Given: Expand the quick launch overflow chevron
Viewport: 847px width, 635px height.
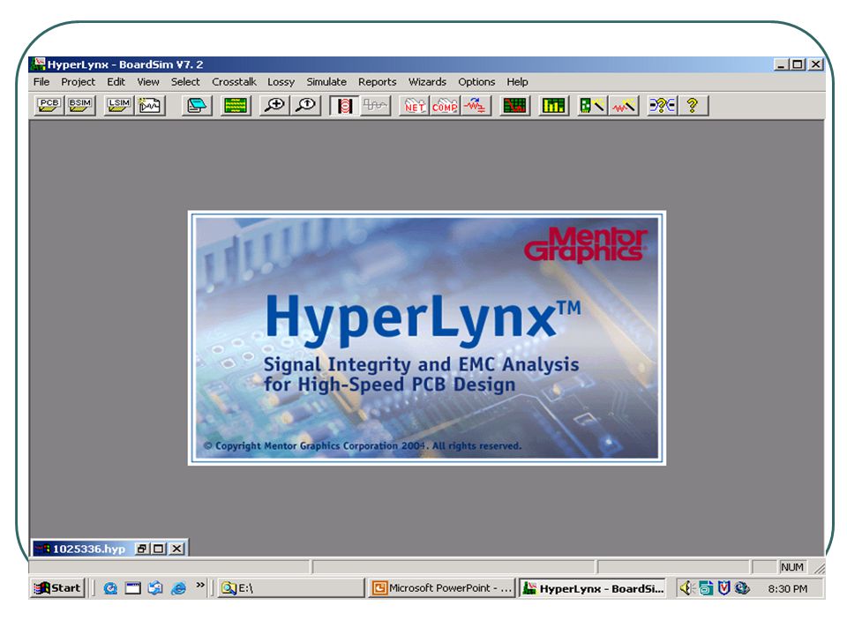Looking at the screenshot, I should pyautogui.click(x=200, y=585).
